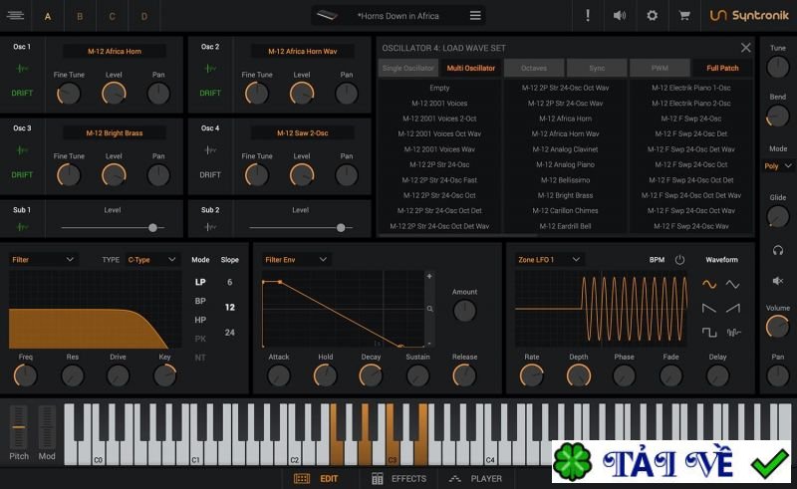Switch to part D

point(144,16)
